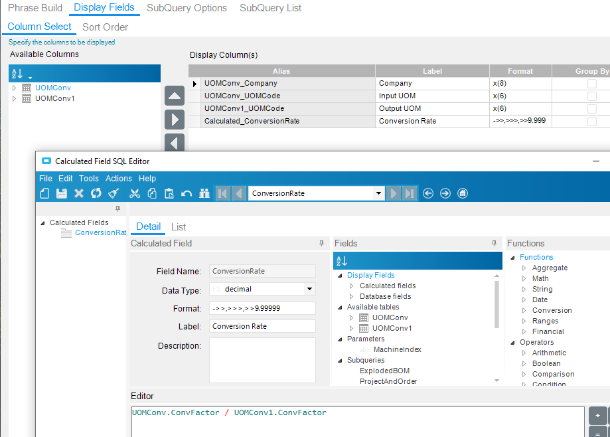Screen dimensions: 610x437
Task: Click the move up arrow button
Action: point(175,96)
